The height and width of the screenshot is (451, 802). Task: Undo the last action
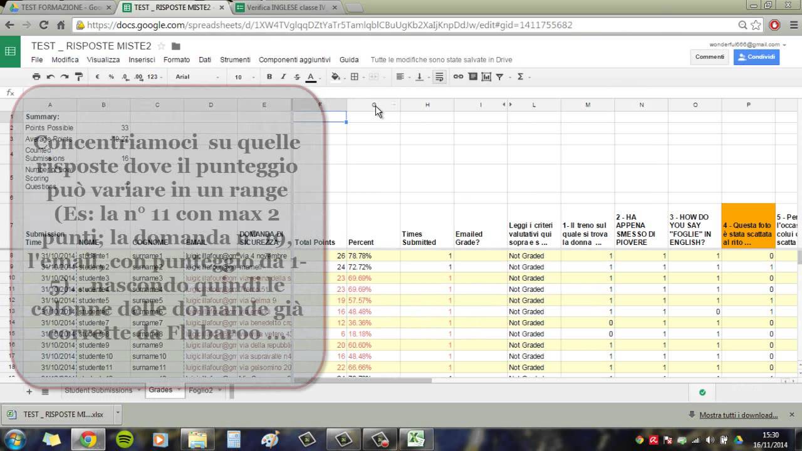coord(50,76)
